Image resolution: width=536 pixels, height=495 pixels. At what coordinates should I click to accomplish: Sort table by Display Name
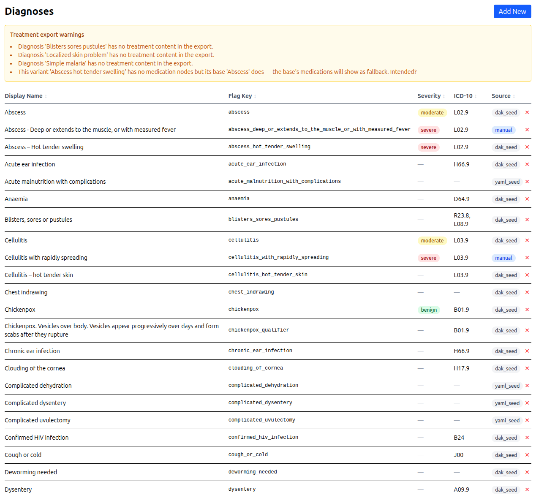pyautogui.click(x=26, y=96)
